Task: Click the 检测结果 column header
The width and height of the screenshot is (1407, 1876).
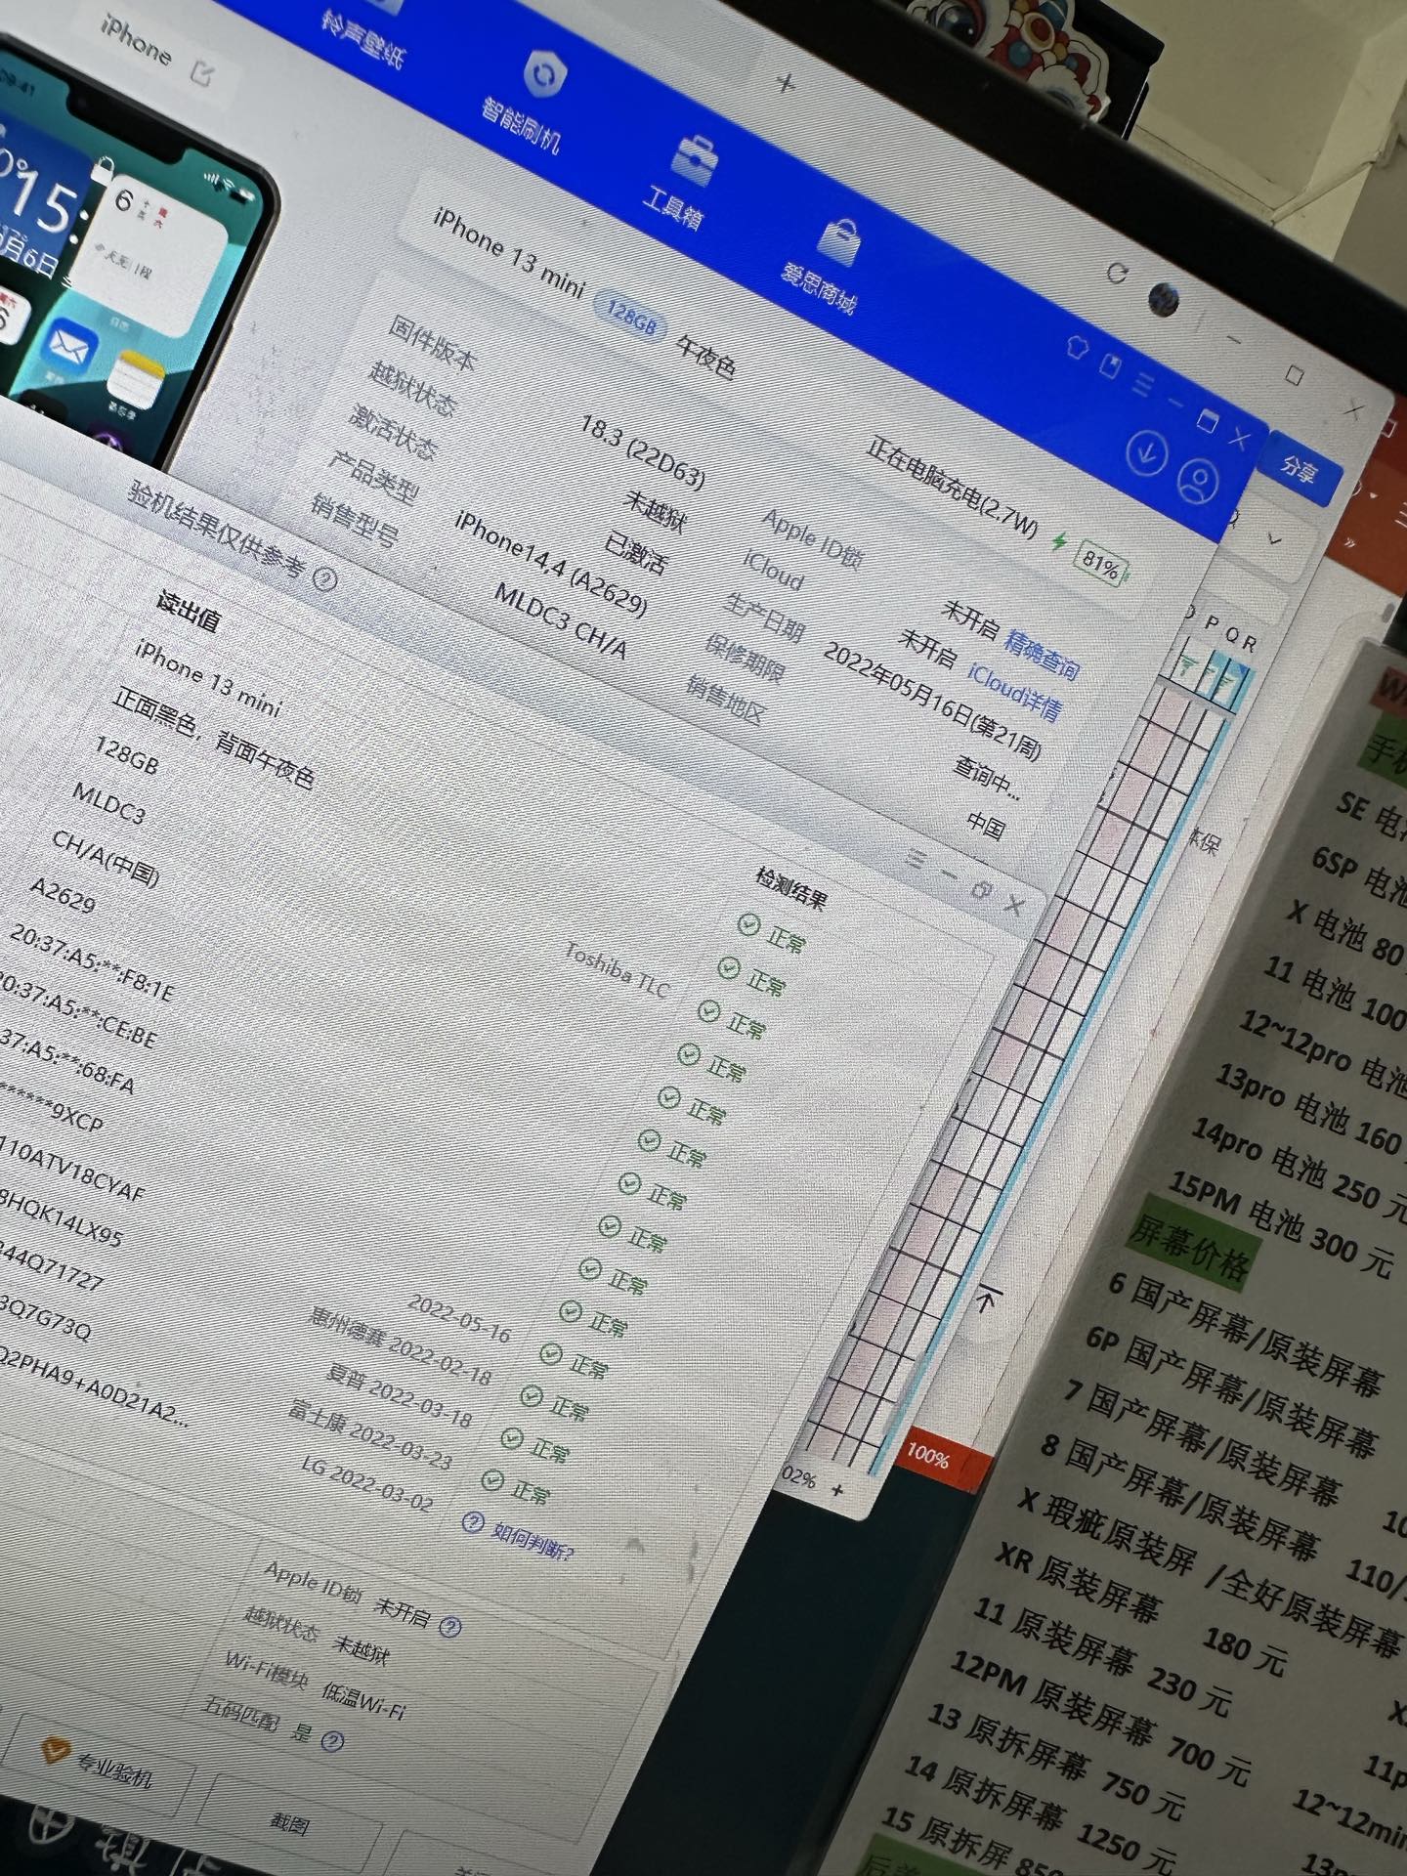Action: tap(791, 888)
